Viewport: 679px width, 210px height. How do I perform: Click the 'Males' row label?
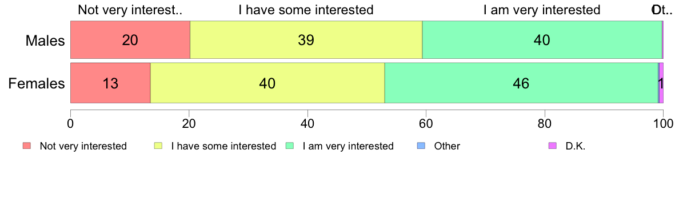(x=45, y=41)
